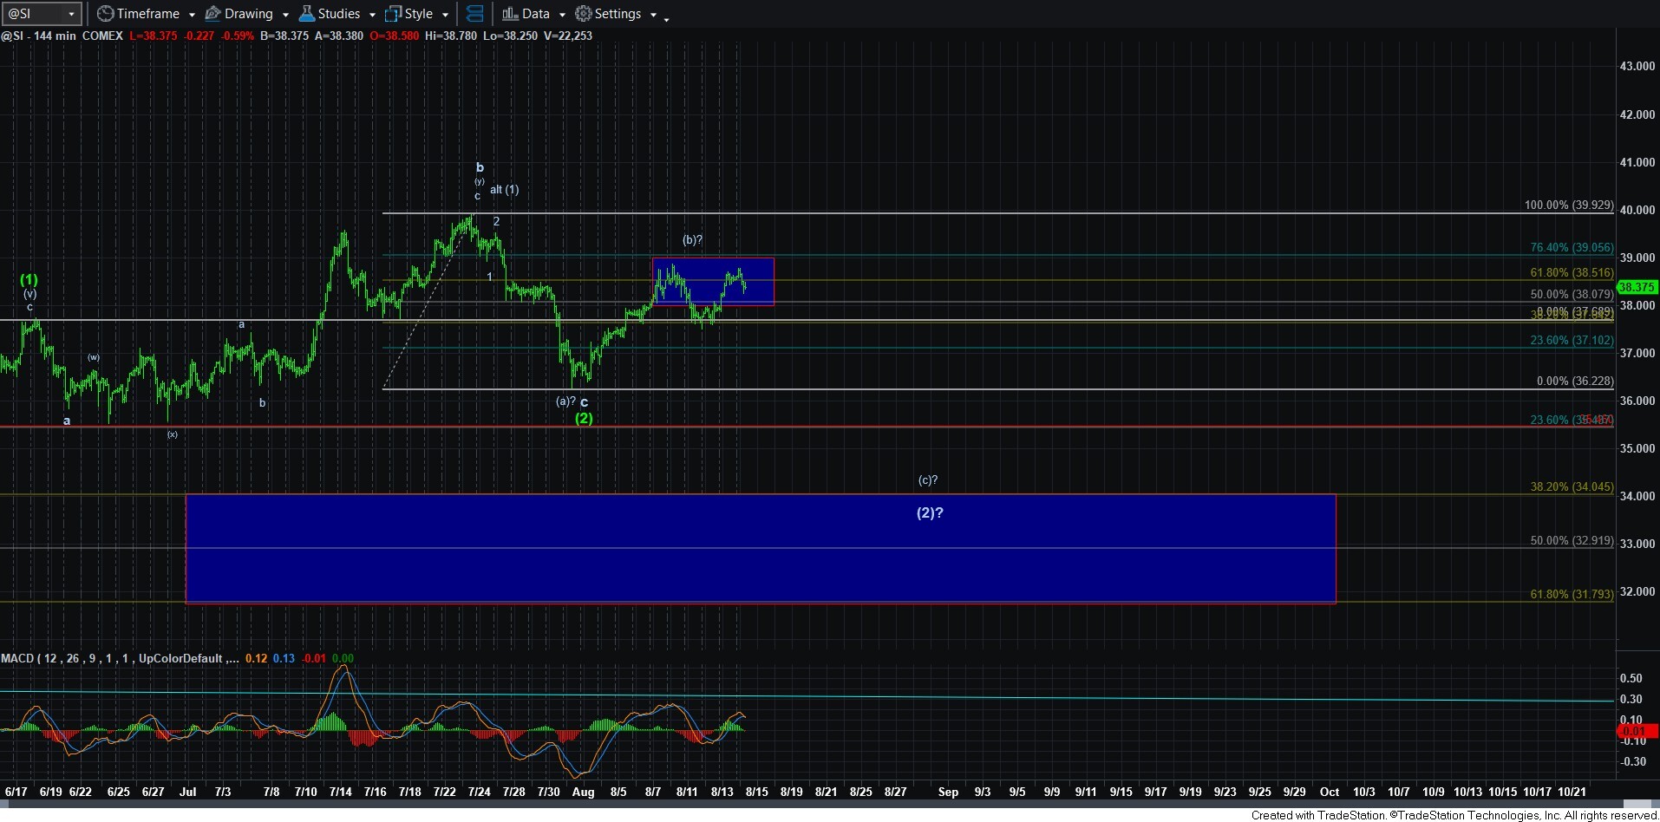Click the 40.000 price axis label

point(1637,210)
